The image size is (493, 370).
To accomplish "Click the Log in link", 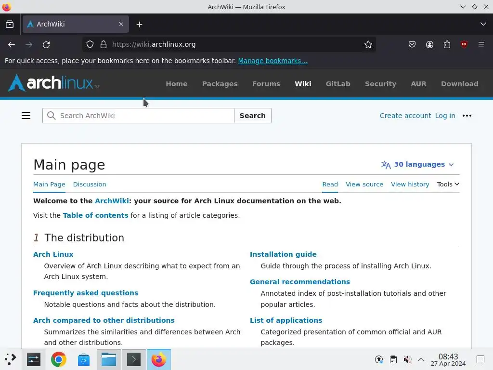I will (445, 116).
